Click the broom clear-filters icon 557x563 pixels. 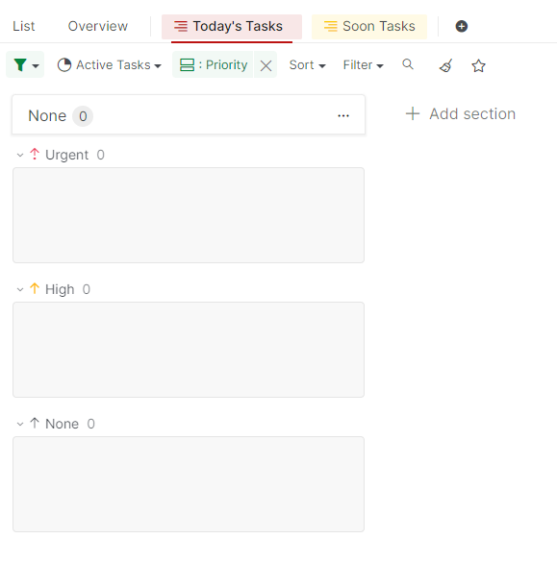445,65
